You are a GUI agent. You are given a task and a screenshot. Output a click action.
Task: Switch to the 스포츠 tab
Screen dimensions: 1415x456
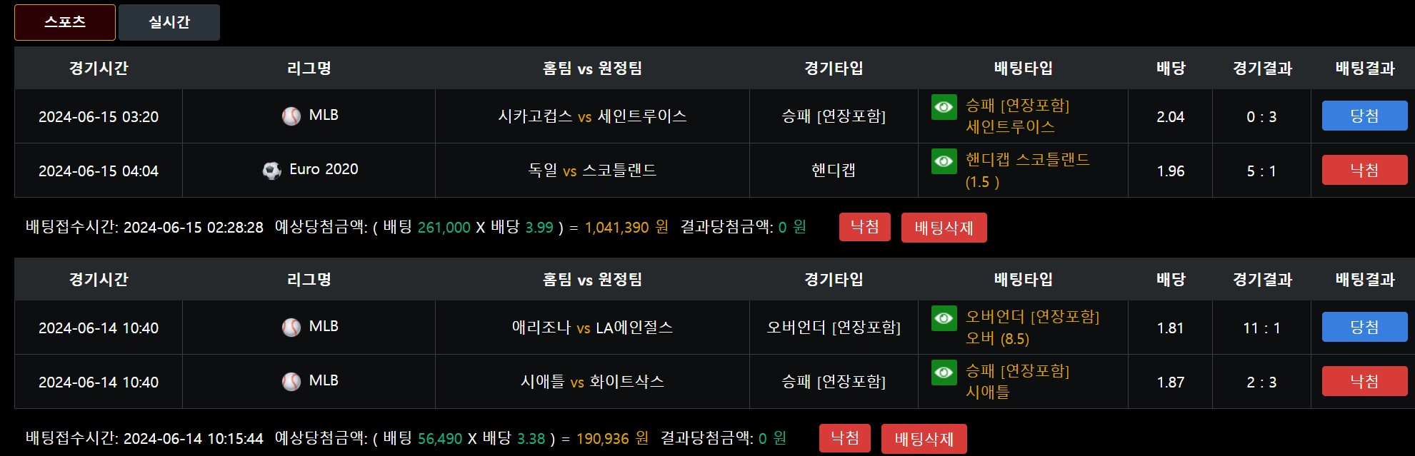coord(65,22)
